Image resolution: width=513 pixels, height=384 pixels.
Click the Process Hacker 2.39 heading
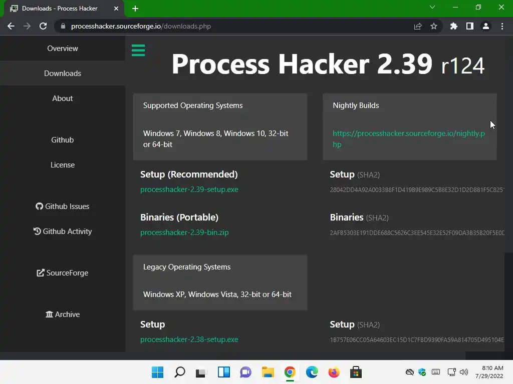click(x=328, y=64)
